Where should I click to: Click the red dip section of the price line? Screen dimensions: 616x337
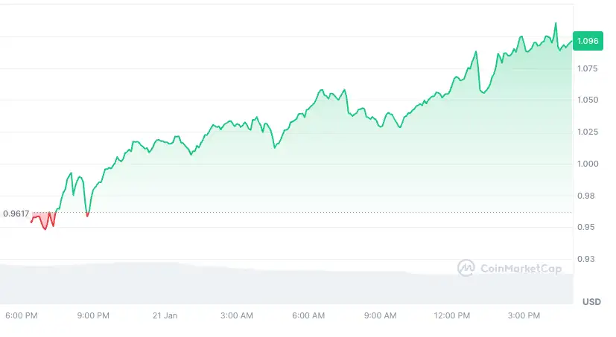44,220
